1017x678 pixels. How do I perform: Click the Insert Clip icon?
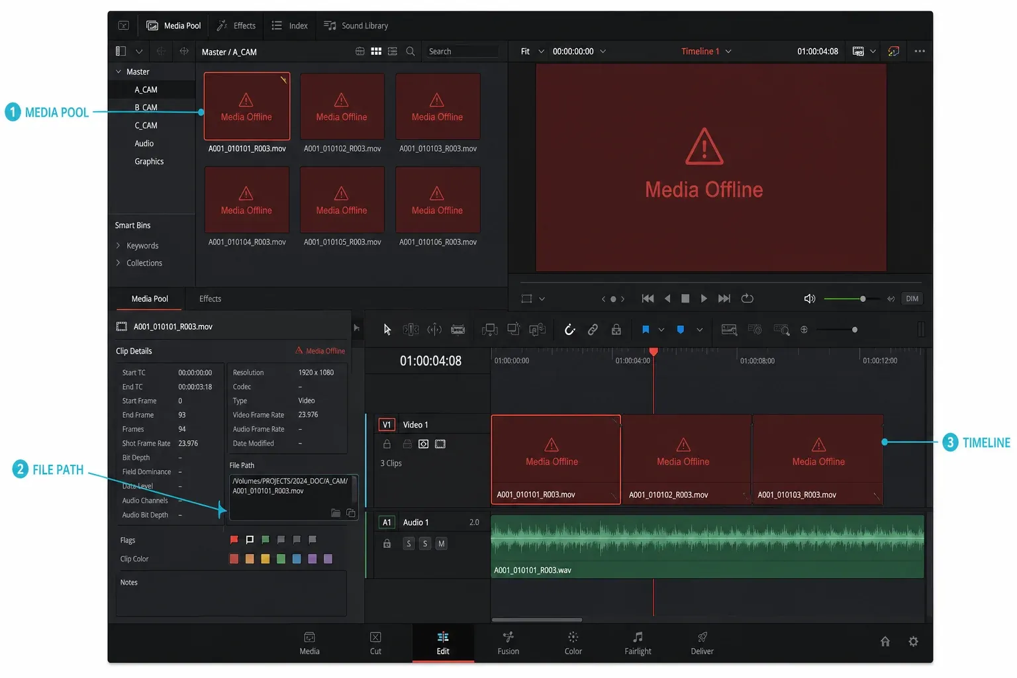490,329
